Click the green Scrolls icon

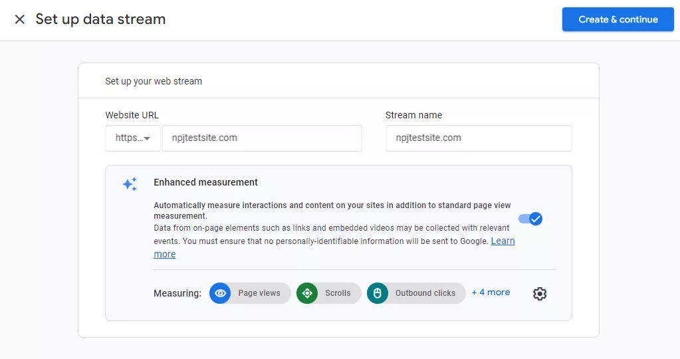click(x=307, y=293)
